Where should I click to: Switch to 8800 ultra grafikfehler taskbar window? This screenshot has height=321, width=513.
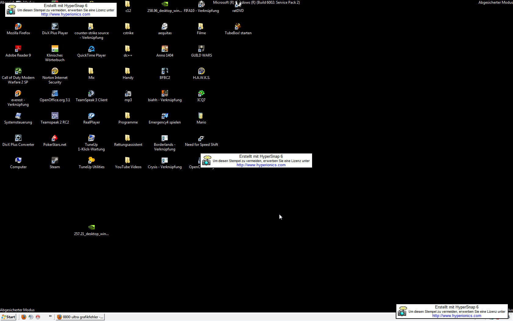80,317
